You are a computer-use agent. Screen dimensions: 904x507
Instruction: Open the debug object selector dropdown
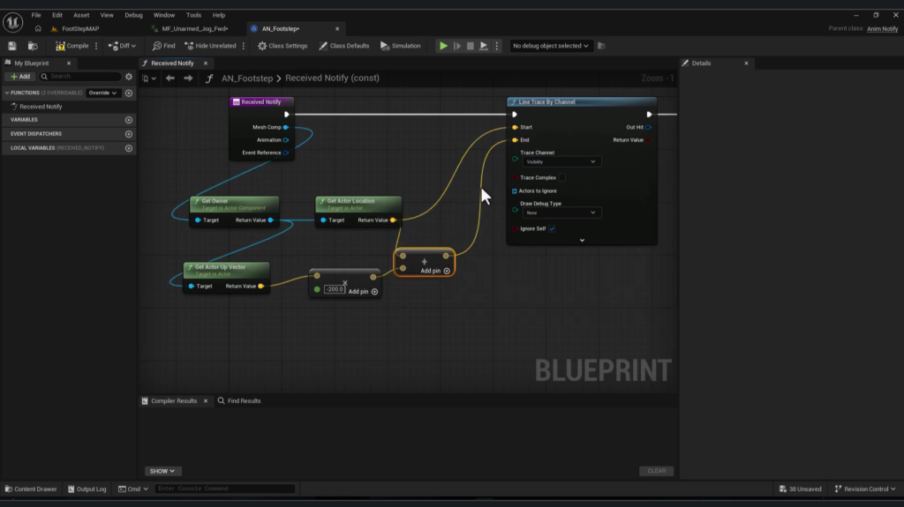pyautogui.click(x=551, y=46)
